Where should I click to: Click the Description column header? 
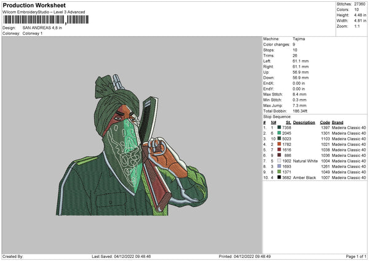304,122
